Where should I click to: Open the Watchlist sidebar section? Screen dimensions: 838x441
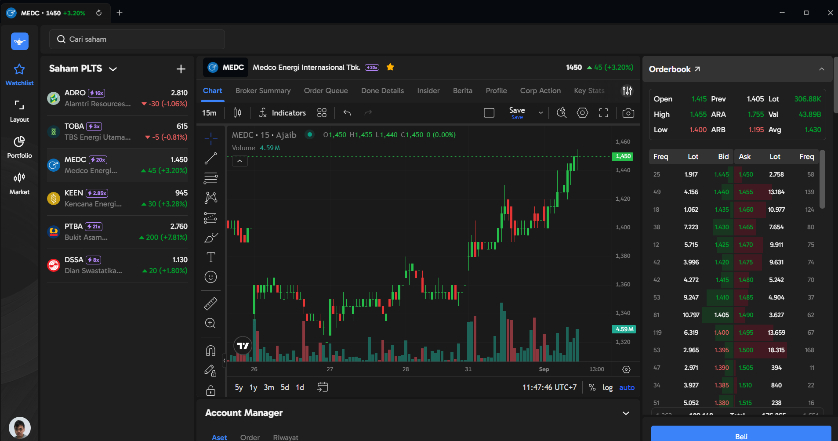(x=19, y=74)
